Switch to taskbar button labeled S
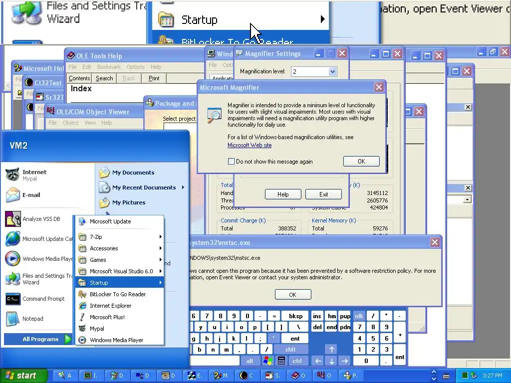The height and width of the screenshot is (383, 511). coord(272,376)
